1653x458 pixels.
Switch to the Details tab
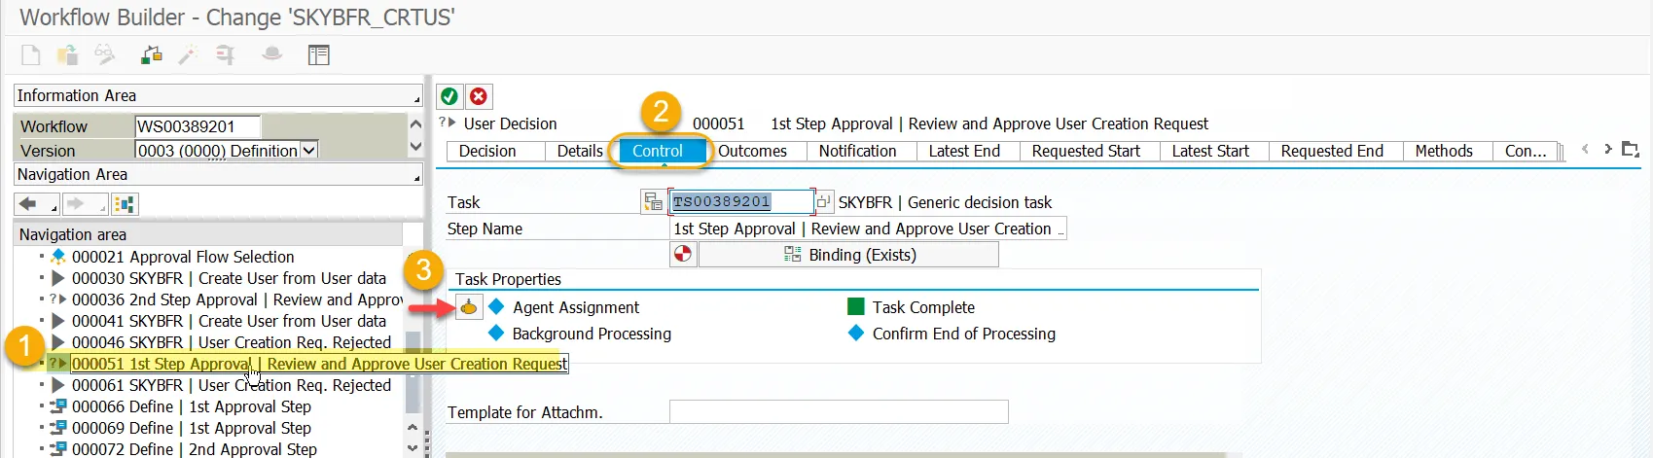coord(580,151)
